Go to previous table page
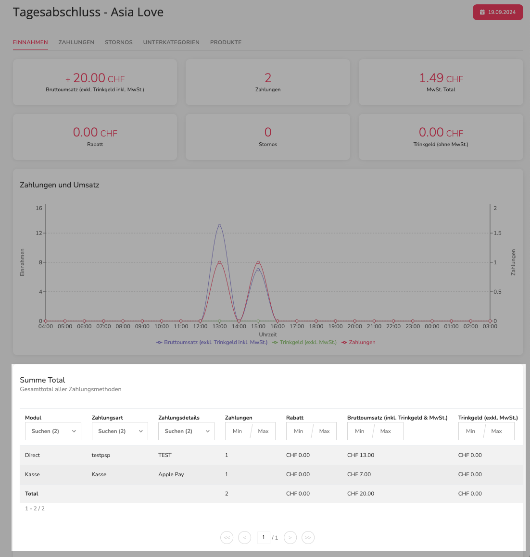The image size is (530, 557). (245, 537)
